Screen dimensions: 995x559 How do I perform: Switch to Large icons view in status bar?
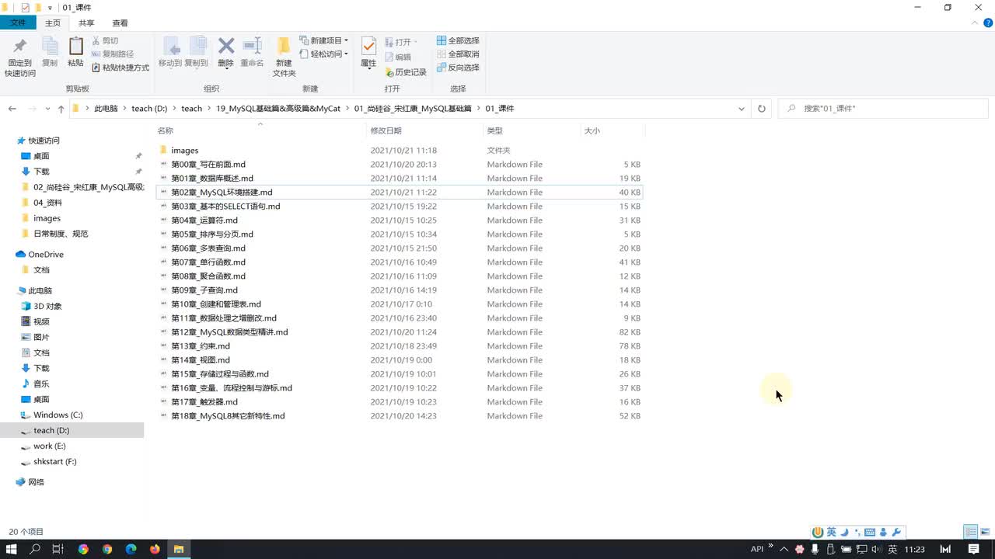tap(985, 532)
